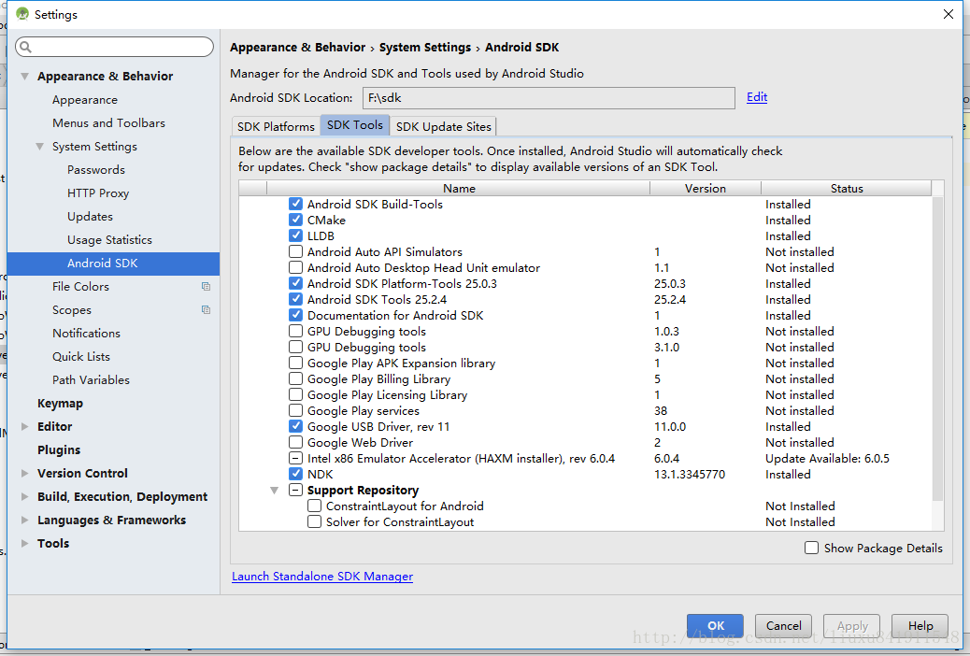
Task: Toggle Intel x86 Emulator Accelerator checkbox
Action: (x=295, y=458)
